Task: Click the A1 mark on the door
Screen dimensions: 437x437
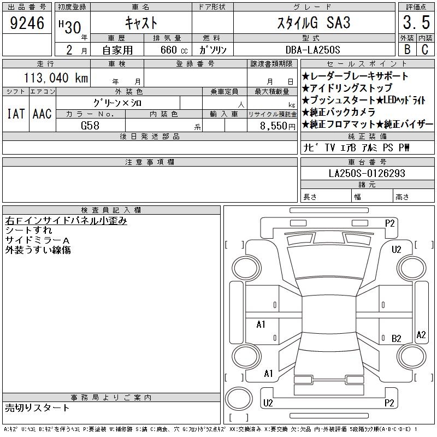Action: [261, 324]
